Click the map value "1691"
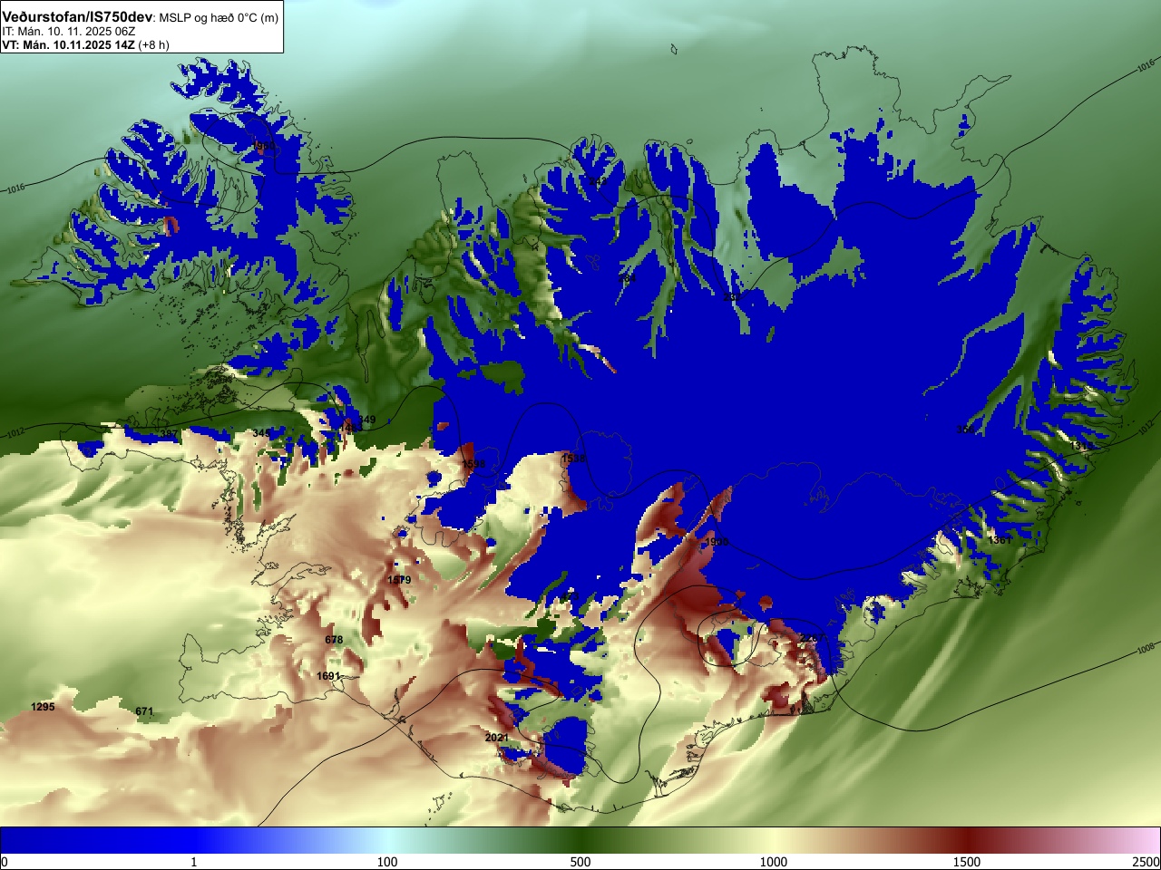The image size is (1161, 870). click(328, 676)
